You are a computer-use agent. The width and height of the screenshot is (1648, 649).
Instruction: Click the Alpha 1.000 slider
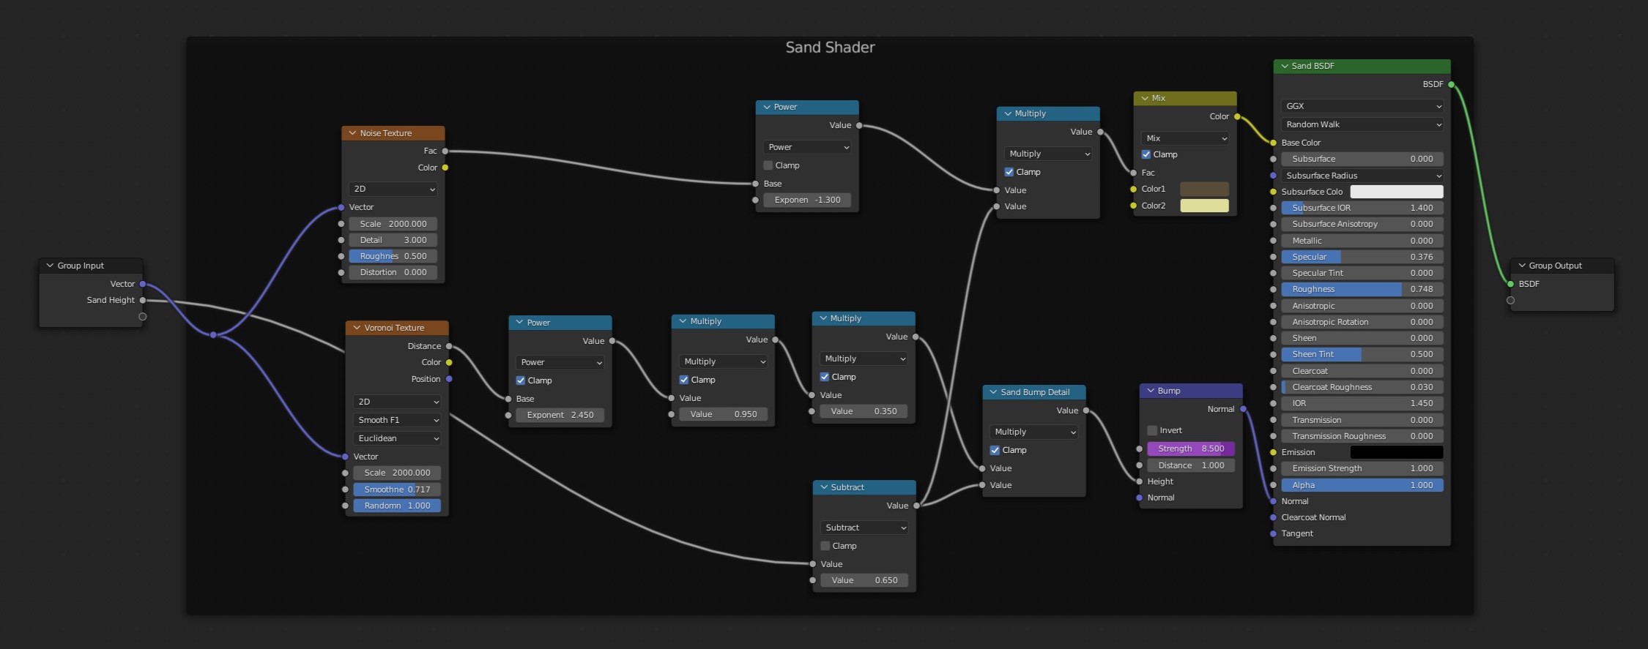coord(1362,485)
